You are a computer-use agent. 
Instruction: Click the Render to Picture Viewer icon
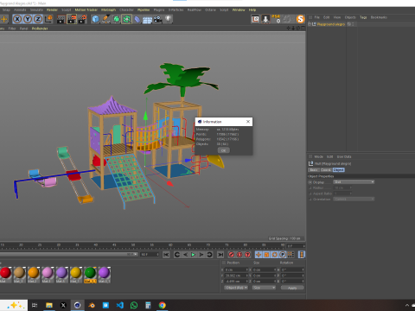pos(72,19)
